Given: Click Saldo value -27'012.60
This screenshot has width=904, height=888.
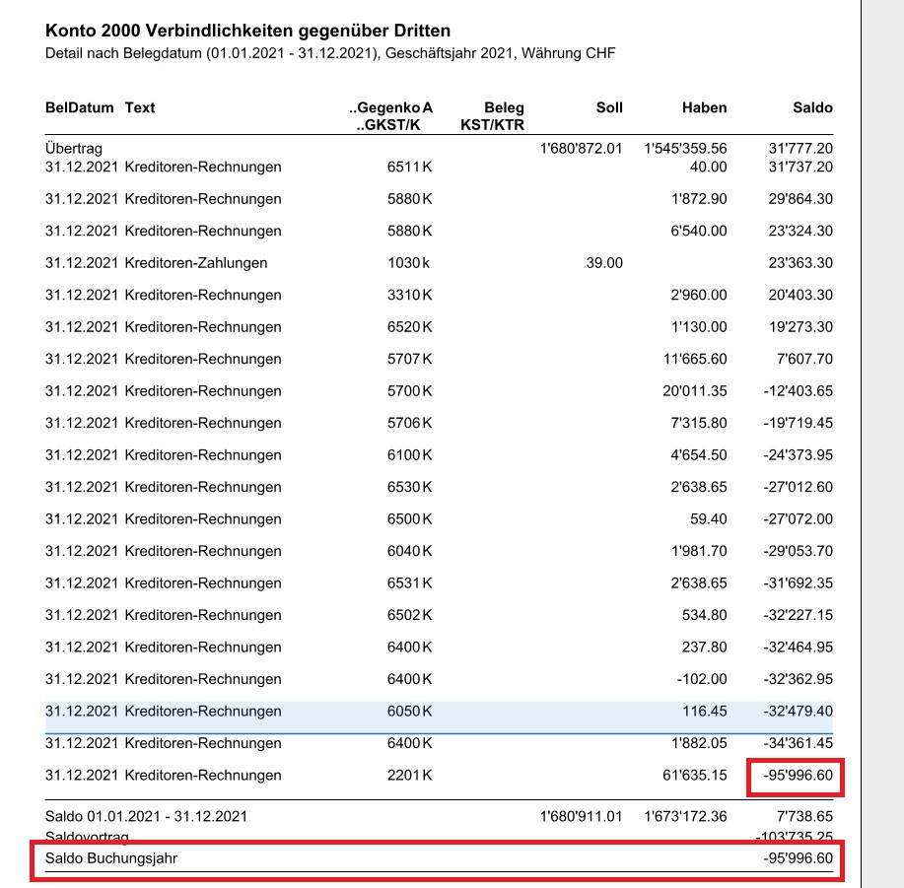Looking at the screenshot, I should [x=799, y=488].
